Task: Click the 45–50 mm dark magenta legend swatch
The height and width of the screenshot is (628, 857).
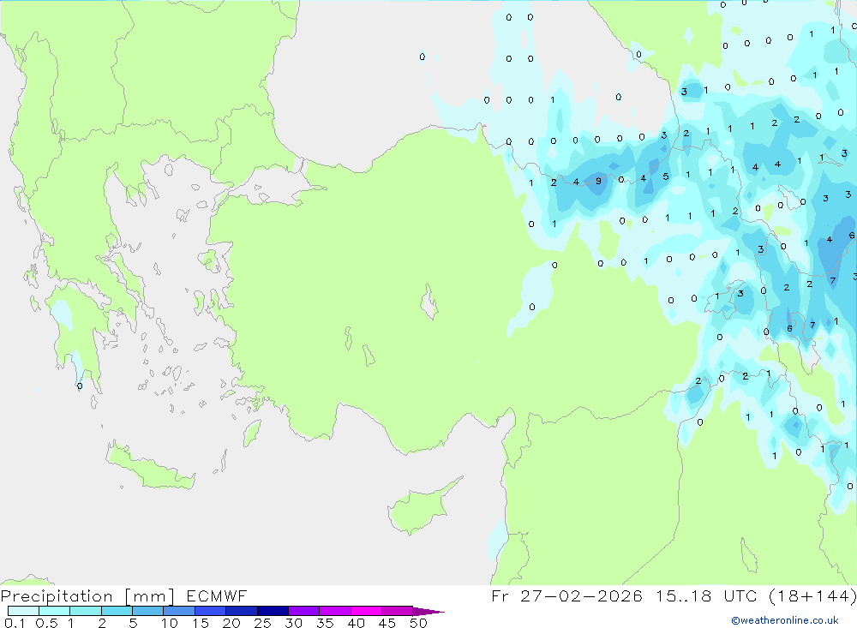Action: pyautogui.click(x=398, y=611)
